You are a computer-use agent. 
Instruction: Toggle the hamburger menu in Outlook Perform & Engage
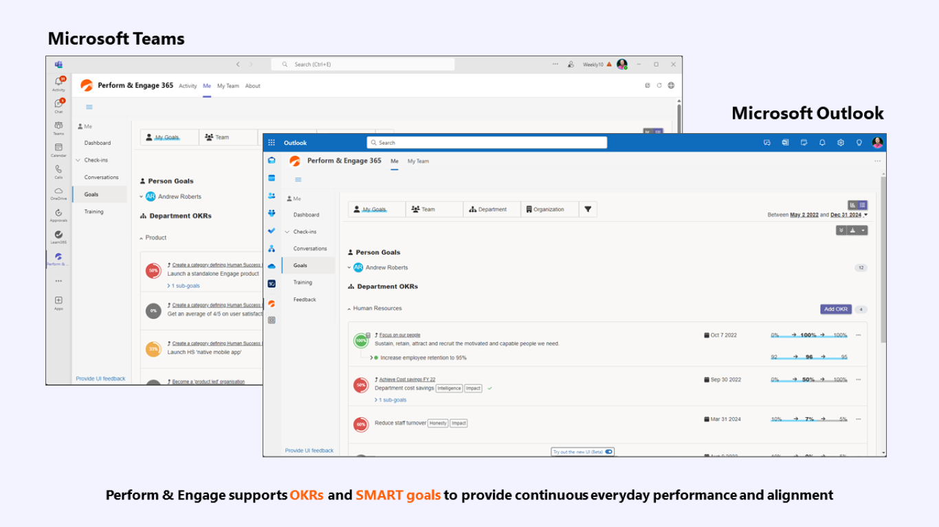298,180
